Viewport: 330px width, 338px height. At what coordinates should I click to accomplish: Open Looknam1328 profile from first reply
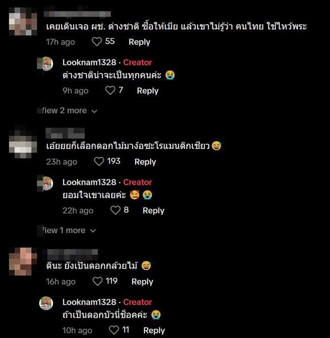tap(89, 62)
